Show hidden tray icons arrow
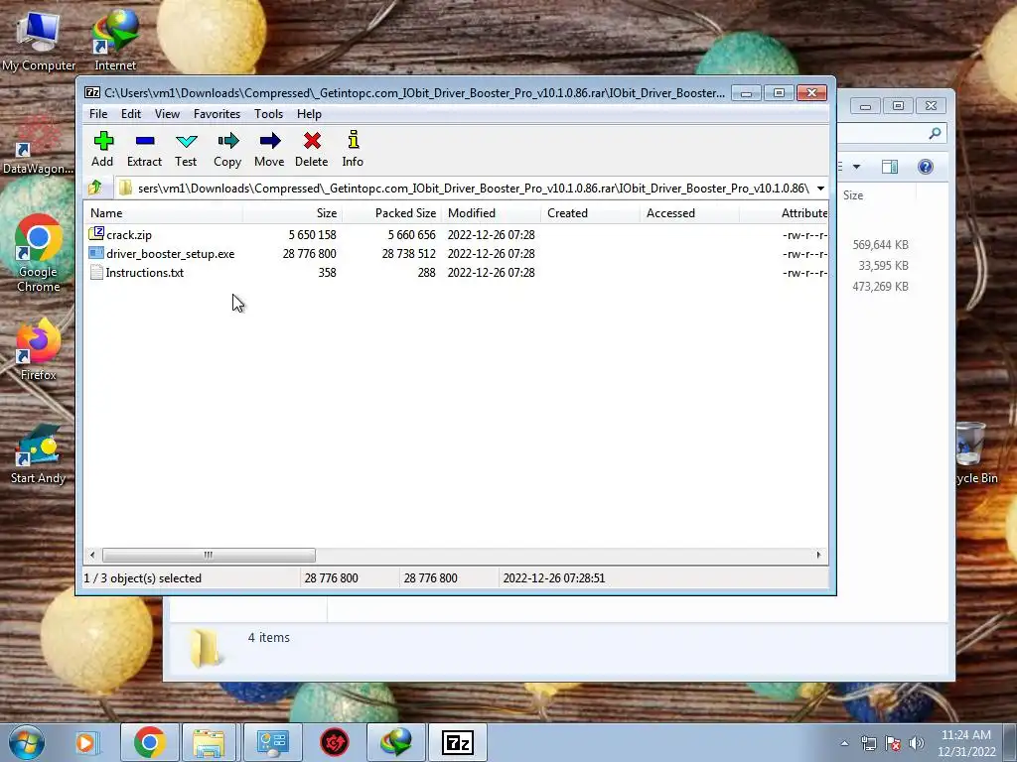 pos(844,743)
